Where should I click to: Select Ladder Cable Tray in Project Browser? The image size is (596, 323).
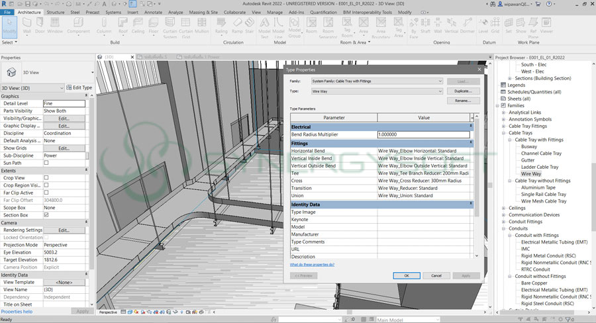click(x=540, y=167)
